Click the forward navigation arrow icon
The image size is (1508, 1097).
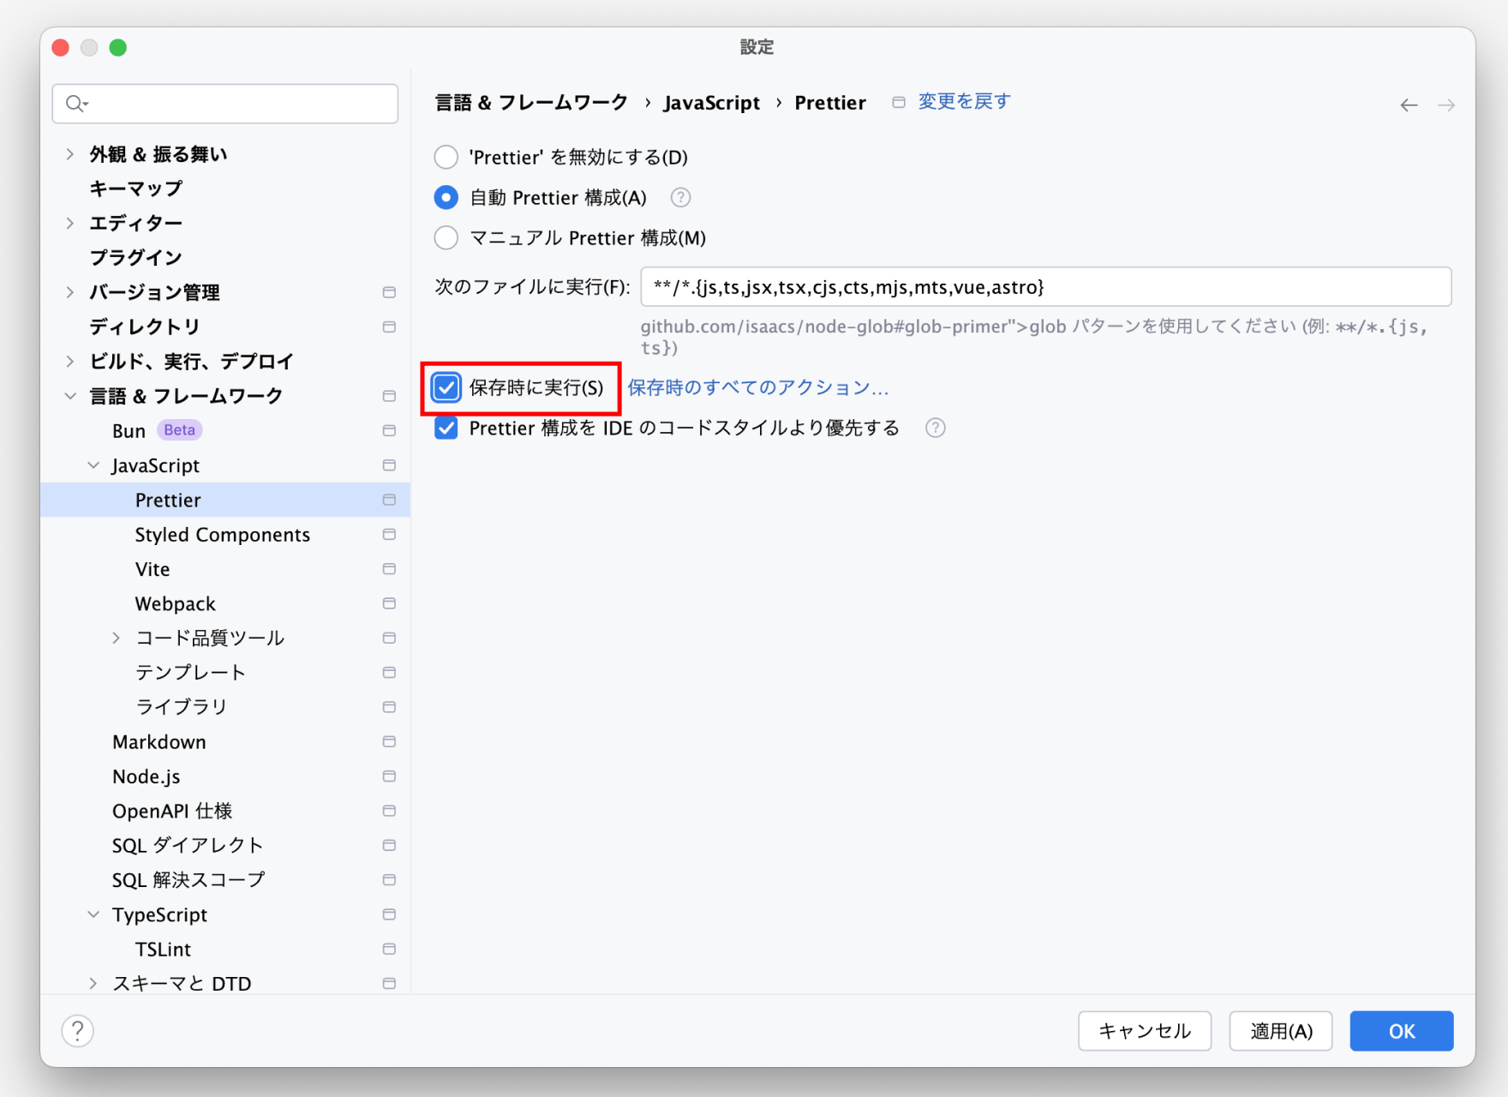[x=1446, y=105]
